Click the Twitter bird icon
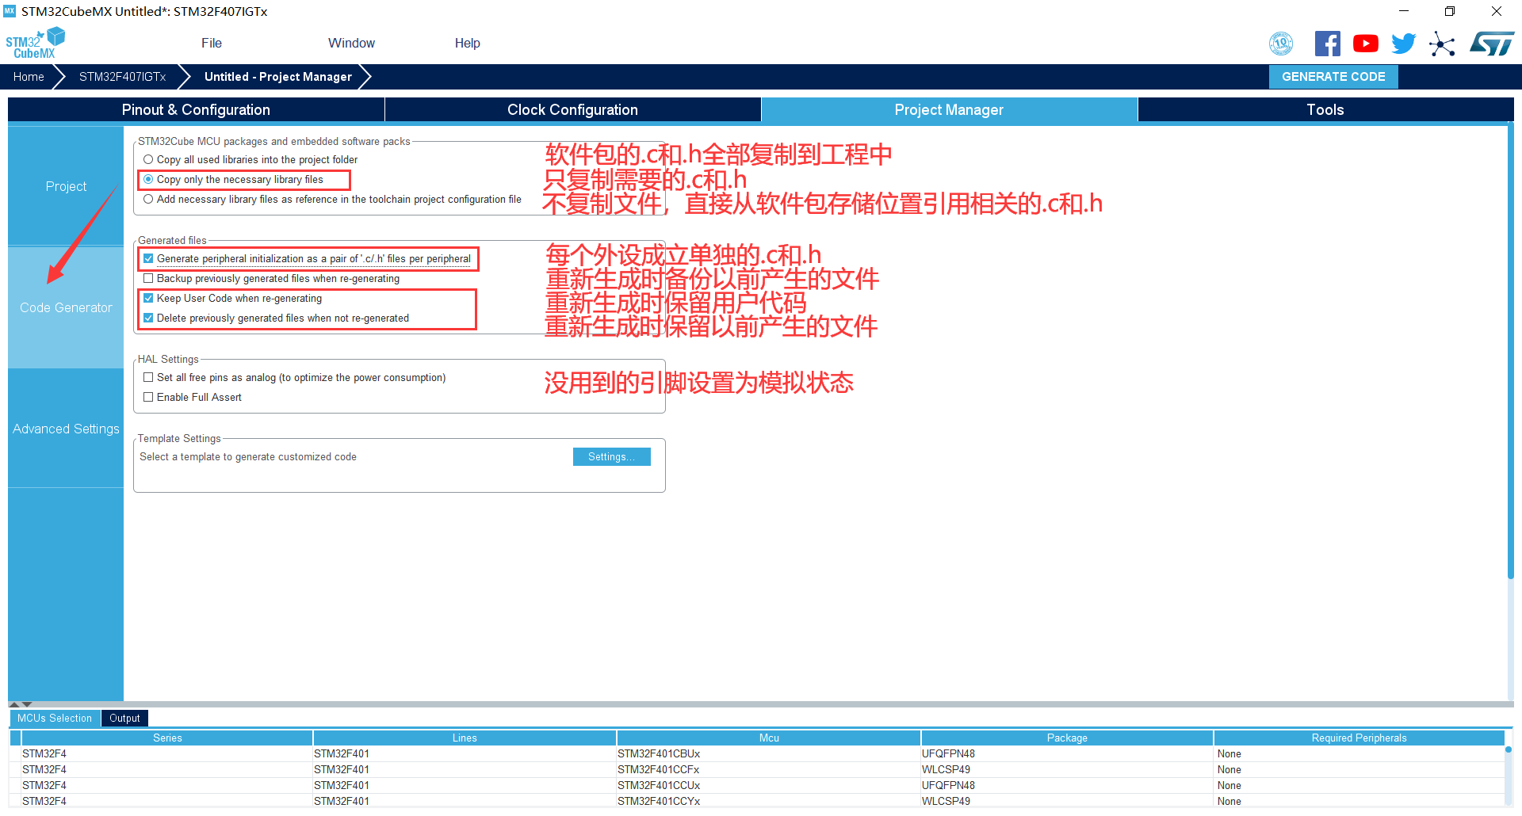The image size is (1522, 816). pos(1403,44)
